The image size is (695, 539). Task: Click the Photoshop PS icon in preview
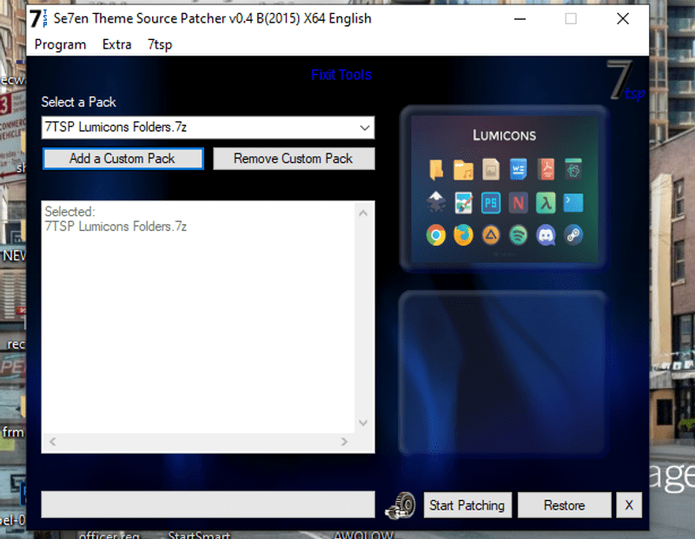pos(491,202)
